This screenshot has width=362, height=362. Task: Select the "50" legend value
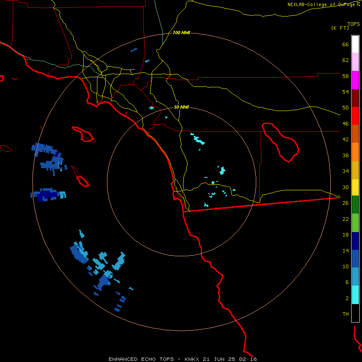point(346,107)
